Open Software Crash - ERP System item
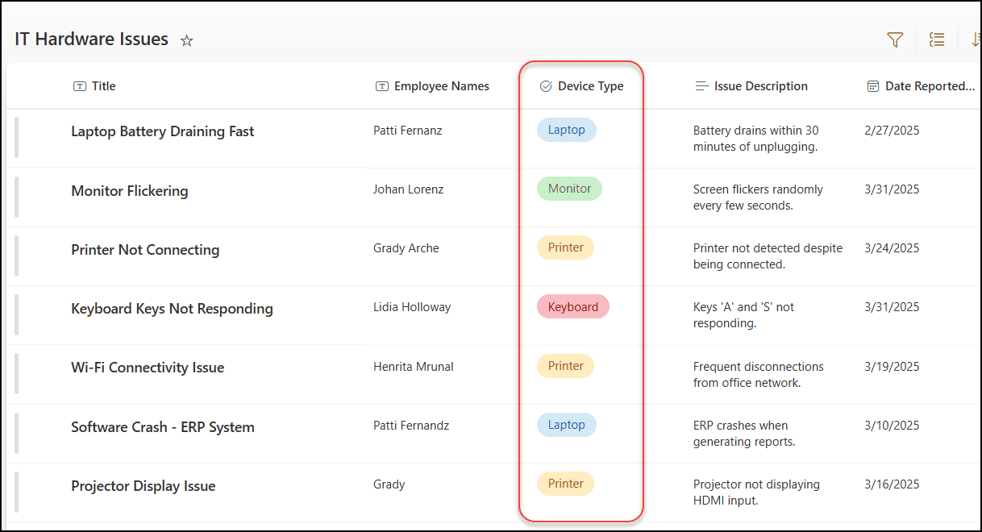982x532 pixels. (163, 427)
